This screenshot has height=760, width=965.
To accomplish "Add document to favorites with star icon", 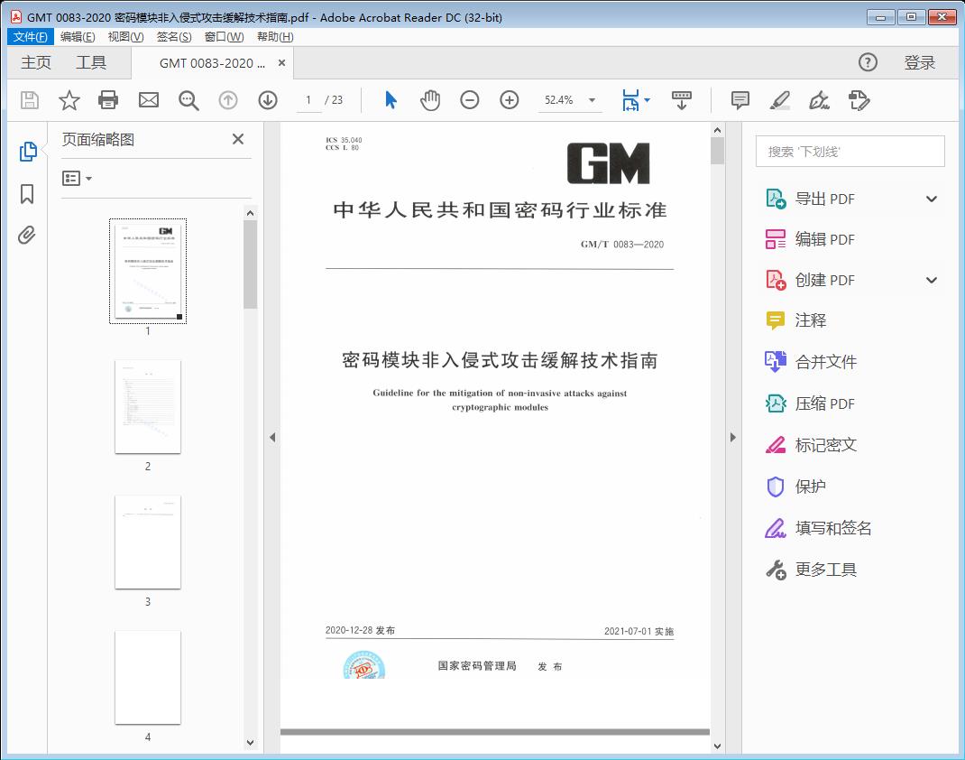I will click(x=69, y=100).
